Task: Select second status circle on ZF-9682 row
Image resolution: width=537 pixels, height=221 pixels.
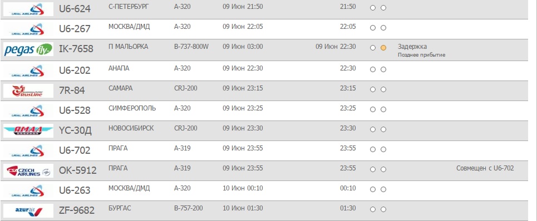Action: point(383,209)
